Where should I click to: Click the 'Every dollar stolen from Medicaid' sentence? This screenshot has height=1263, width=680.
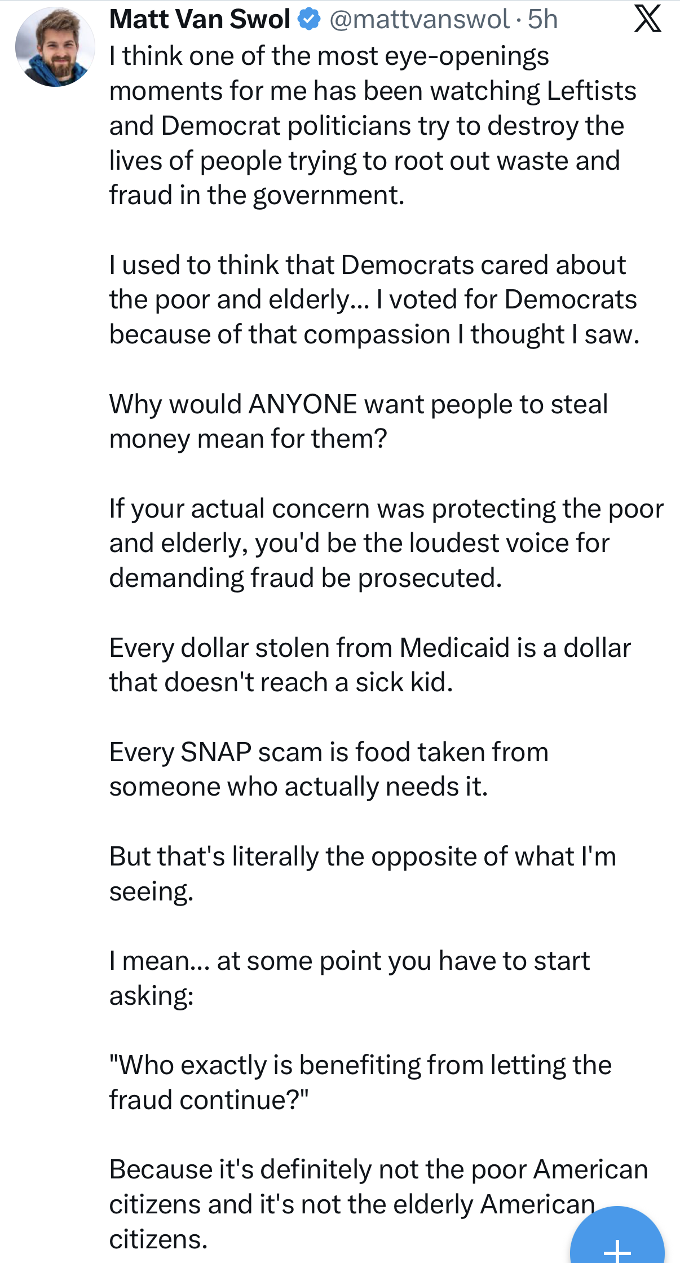(369, 665)
